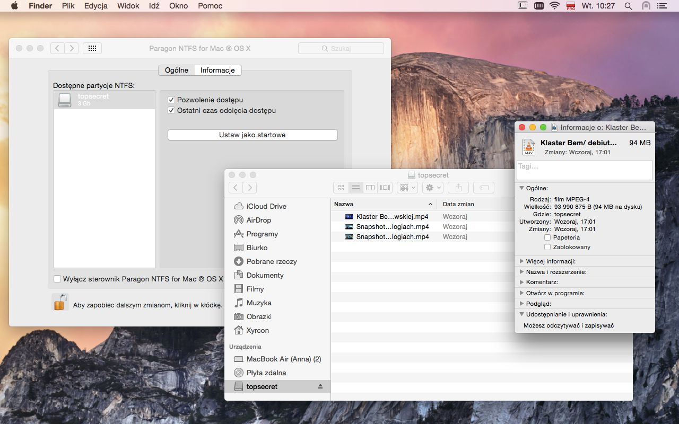
Task: Open Programy folder in sidebar
Action: click(277, 234)
